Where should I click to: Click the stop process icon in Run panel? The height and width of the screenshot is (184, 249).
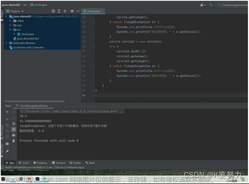tap(7, 119)
